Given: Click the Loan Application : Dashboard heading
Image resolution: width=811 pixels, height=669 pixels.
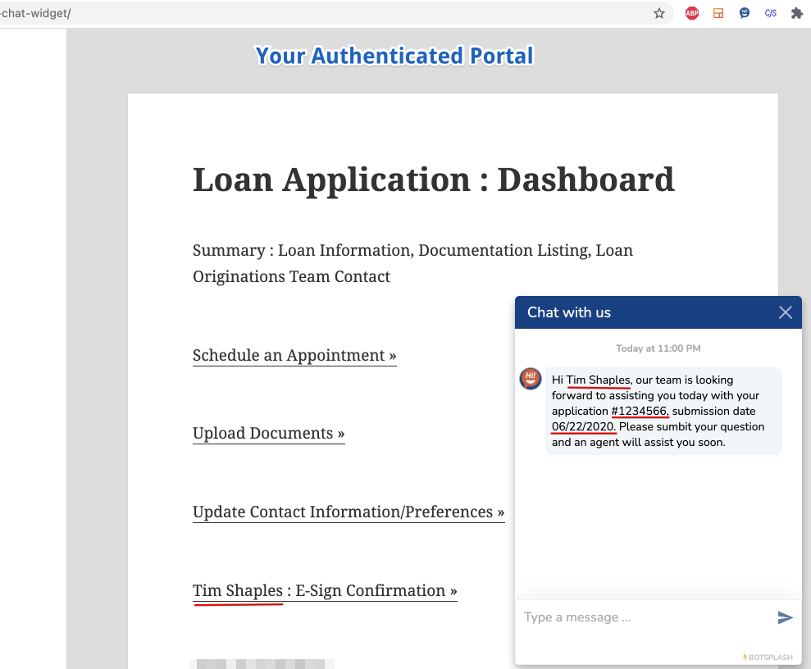Looking at the screenshot, I should pyautogui.click(x=434, y=180).
